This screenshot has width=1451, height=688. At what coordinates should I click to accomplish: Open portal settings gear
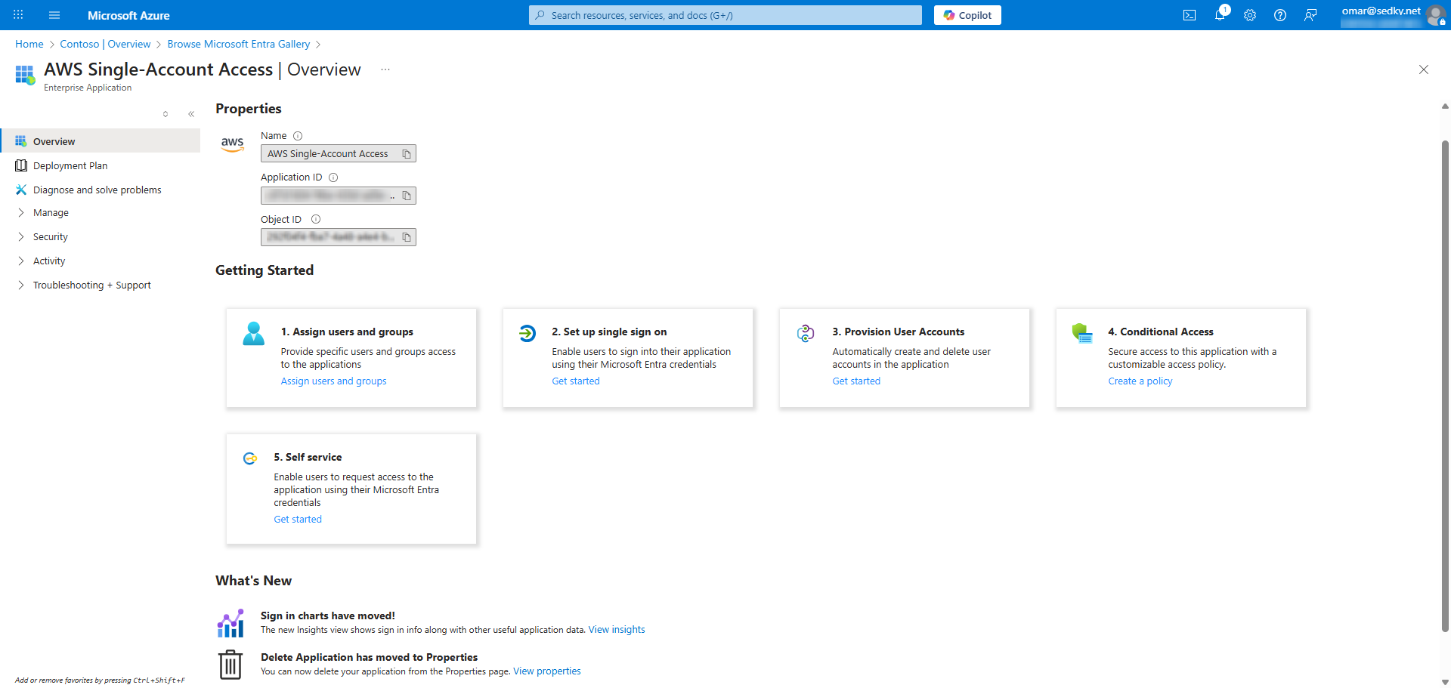[1250, 15]
